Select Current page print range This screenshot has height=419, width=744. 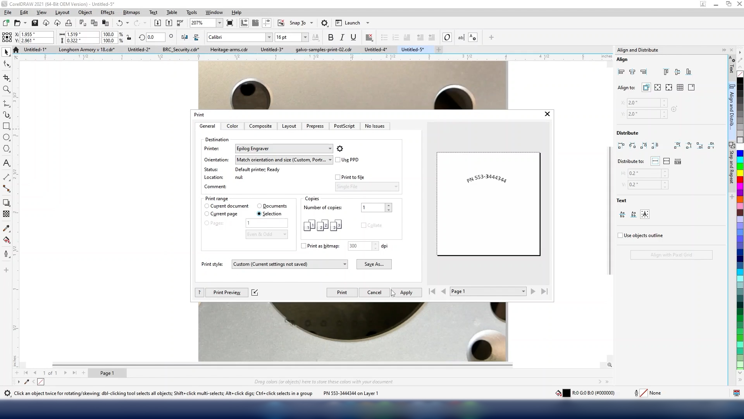pyautogui.click(x=207, y=214)
